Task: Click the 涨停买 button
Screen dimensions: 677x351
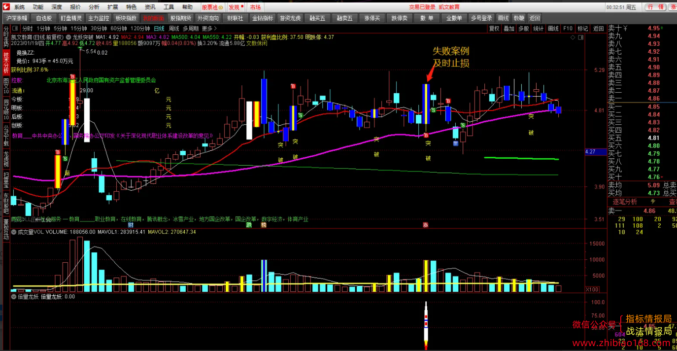Action: pos(372,18)
